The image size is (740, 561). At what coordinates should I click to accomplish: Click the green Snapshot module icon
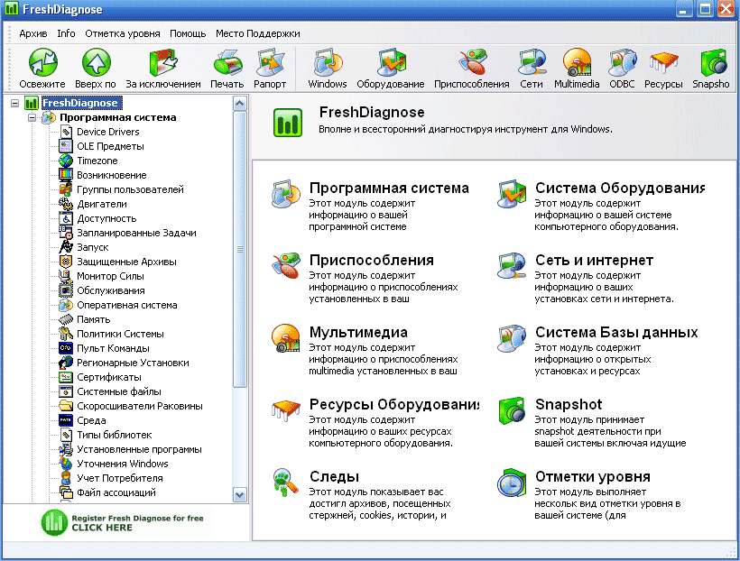click(512, 410)
